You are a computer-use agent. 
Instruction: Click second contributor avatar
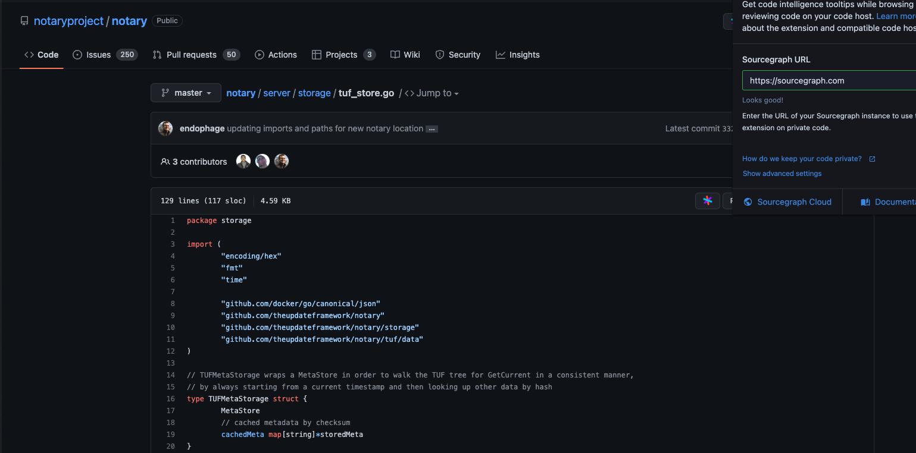tap(262, 161)
